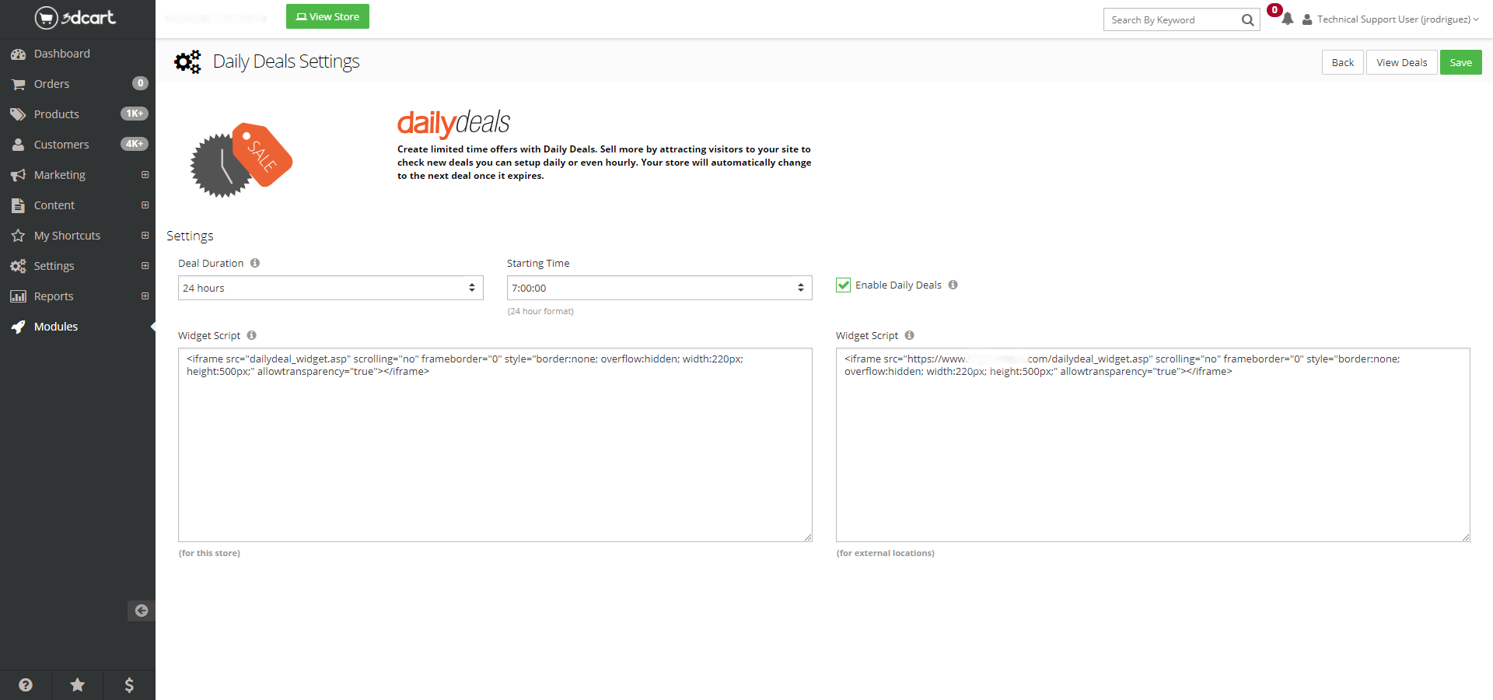Click info icon beside Enable Daily Deals
The width and height of the screenshot is (1493, 700).
(953, 285)
